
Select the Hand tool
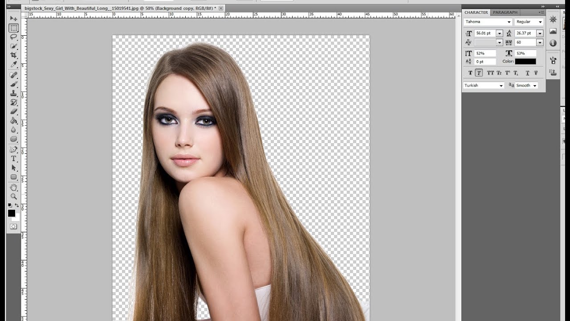(x=13, y=187)
